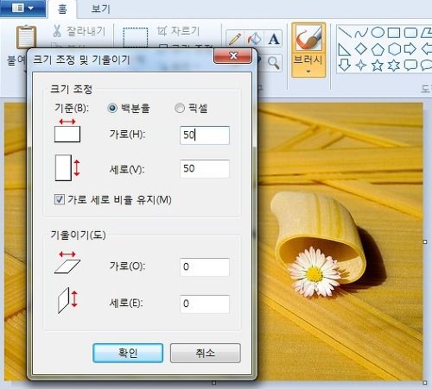Switch to the 보기 ribbon tab
432x389 pixels.
(x=100, y=9)
